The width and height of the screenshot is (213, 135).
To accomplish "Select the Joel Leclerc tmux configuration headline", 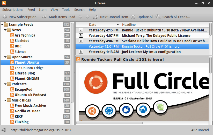I will [x=151, y=52].
